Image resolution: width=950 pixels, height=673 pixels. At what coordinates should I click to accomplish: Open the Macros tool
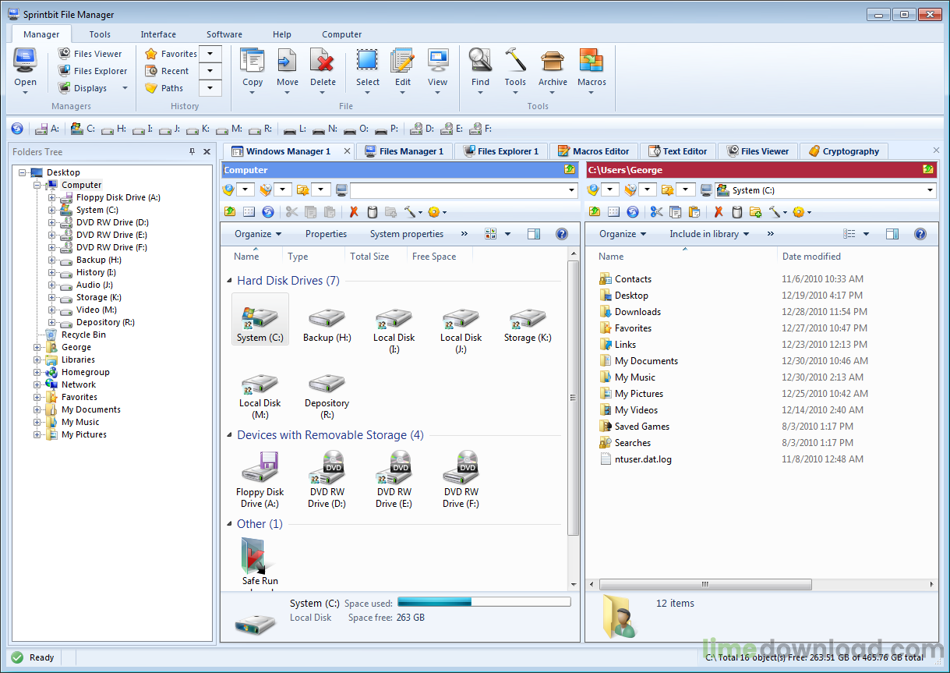[x=592, y=69]
